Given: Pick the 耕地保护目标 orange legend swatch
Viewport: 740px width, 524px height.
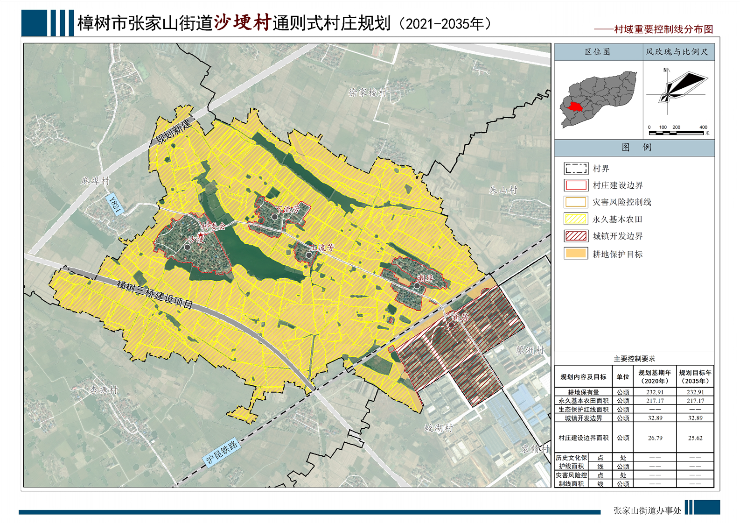Looking at the screenshot, I should [x=576, y=254].
